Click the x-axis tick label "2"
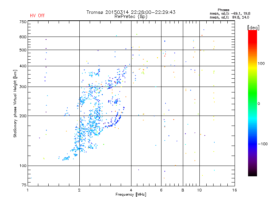The image size is (276, 207). (x=79, y=190)
